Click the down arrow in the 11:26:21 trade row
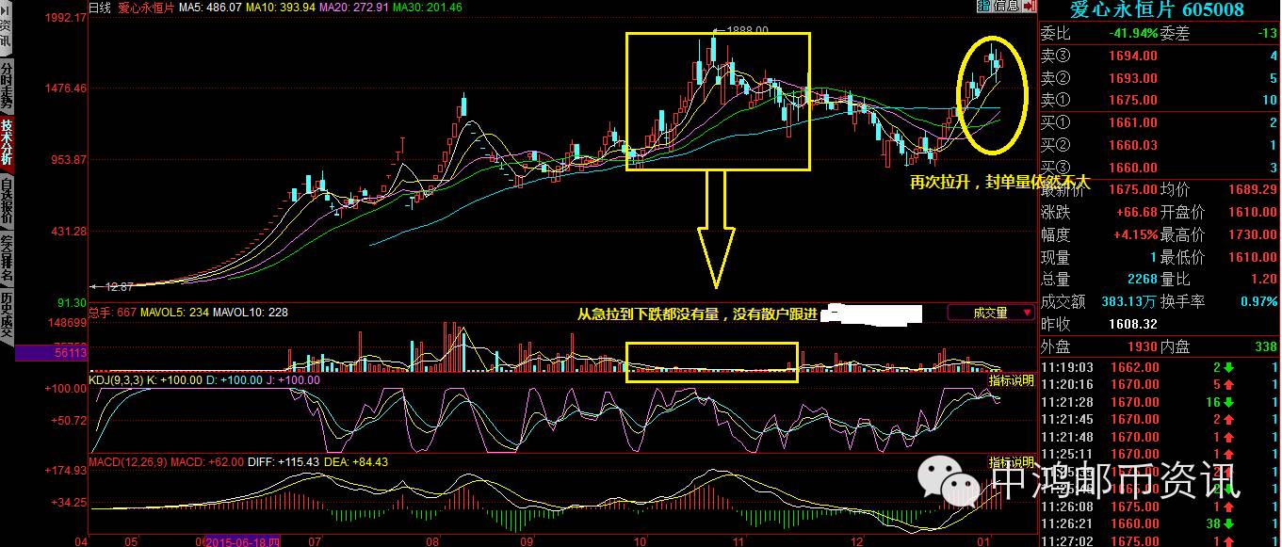The image size is (1282, 547). coord(1230,523)
